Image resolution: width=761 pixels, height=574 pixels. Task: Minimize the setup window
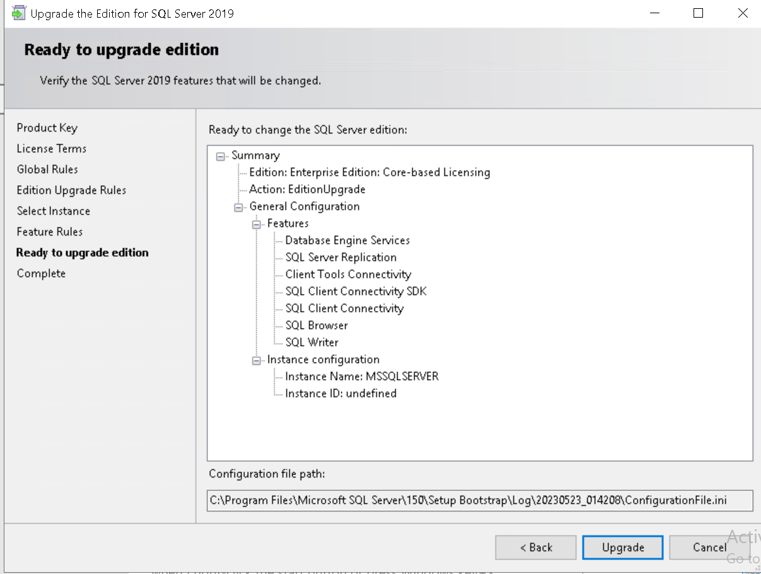click(653, 13)
